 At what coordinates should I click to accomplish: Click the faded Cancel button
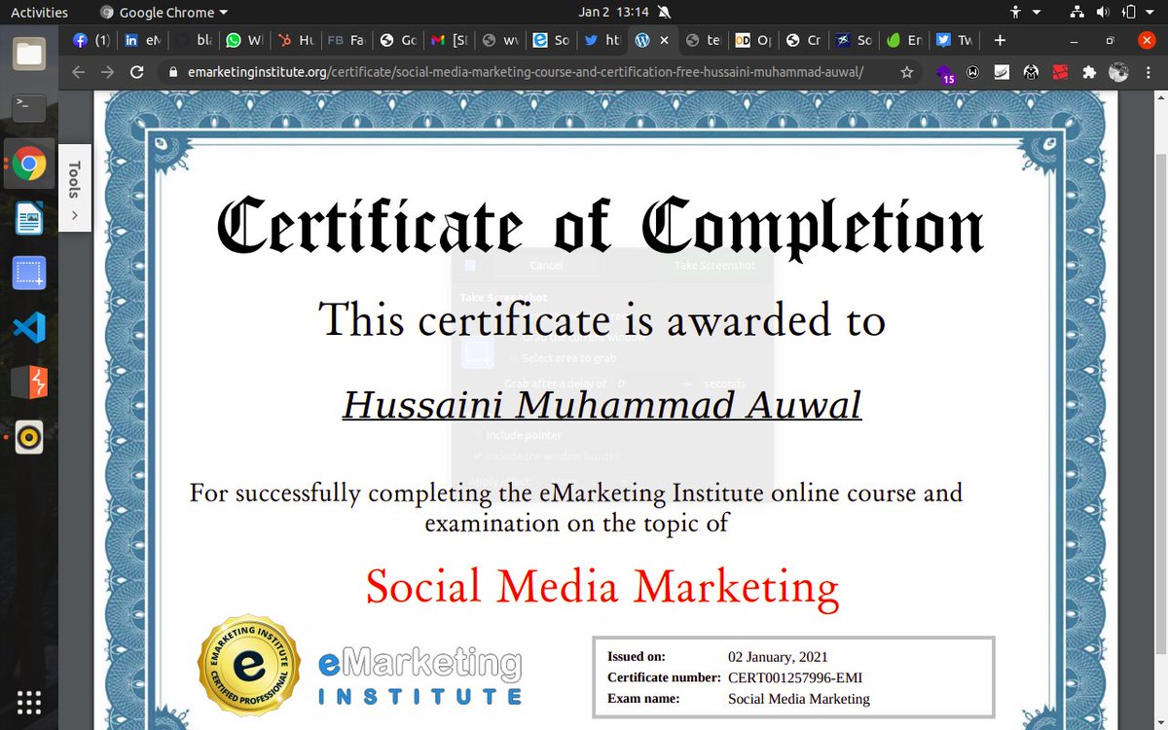(546, 265)
